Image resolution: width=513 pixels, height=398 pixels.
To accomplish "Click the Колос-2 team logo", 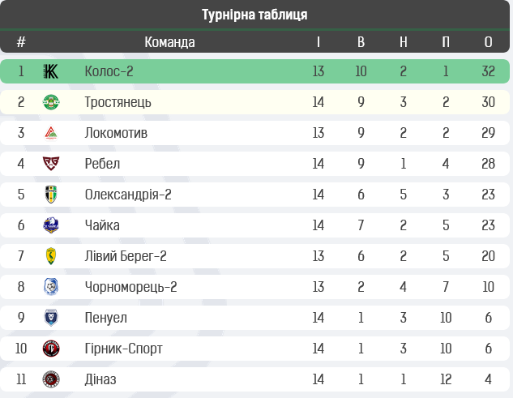I will click(51, 71).
